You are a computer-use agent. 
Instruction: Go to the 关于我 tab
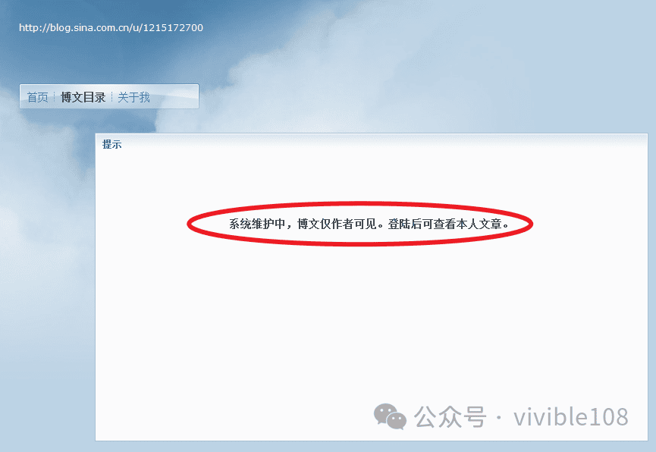133,97
